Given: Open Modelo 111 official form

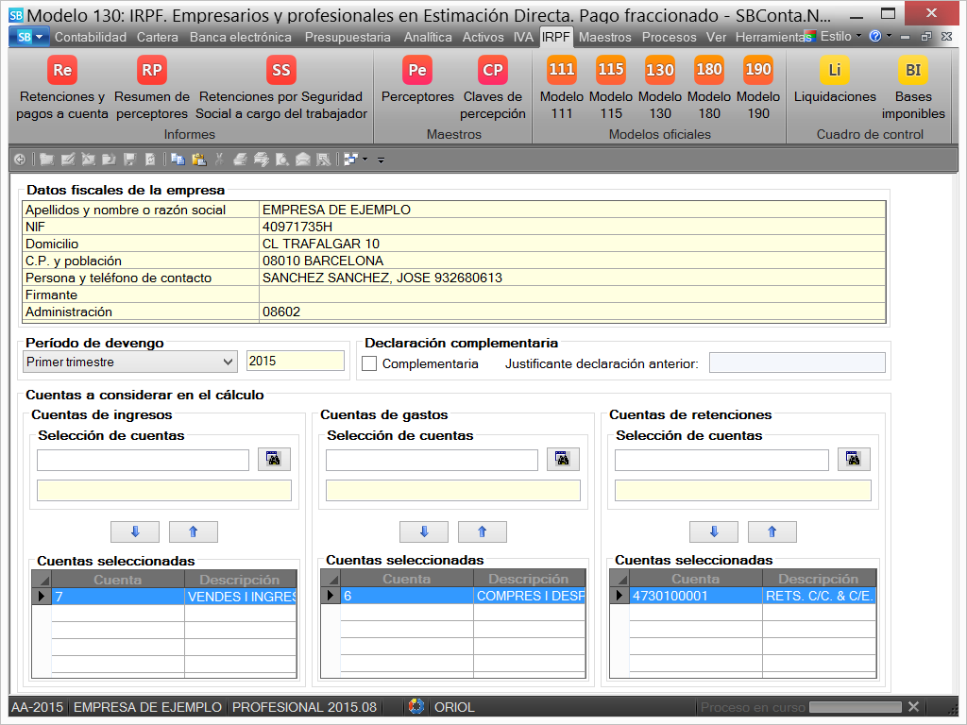Looking at the screenshot, I should click(562, 71).
